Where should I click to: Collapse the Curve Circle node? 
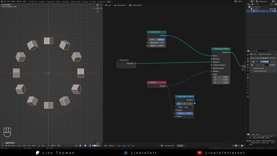149,32
